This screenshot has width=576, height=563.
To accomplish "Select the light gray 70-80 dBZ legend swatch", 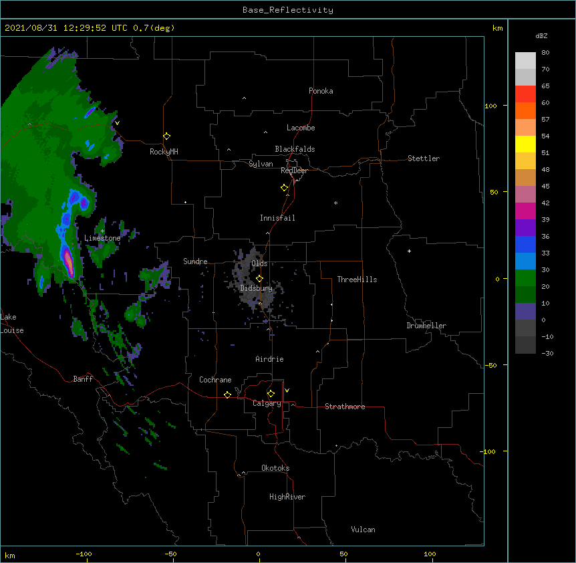I will (525, 61).
